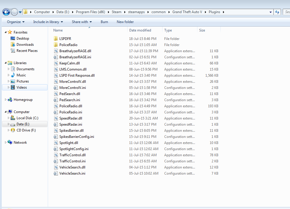This screenshot has width=290, height=209.
Task: Click the Libraries icon in sidebar
Action: (10, 63)
